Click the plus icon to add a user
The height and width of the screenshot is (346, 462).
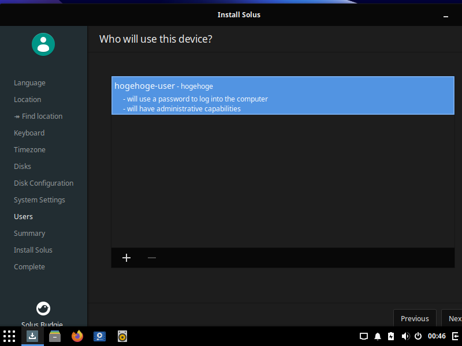pyautogui.click(x=126, y=258)
